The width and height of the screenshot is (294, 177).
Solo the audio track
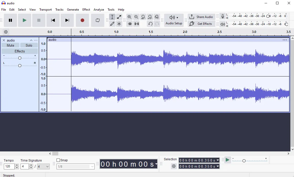(x=29, y=45)
